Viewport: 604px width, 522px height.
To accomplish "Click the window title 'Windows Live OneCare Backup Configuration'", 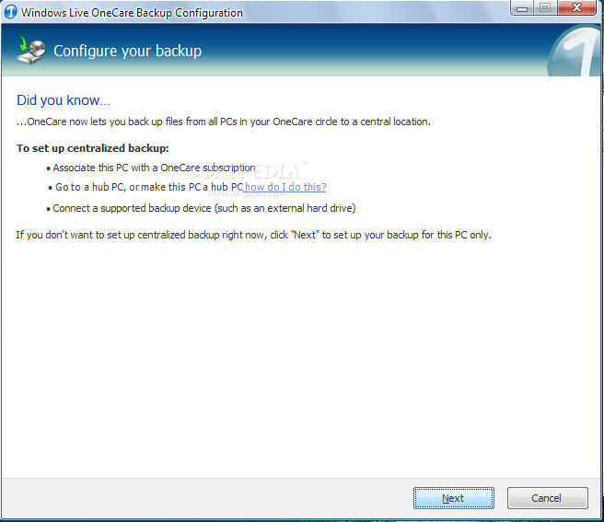I will pos(132,12).
